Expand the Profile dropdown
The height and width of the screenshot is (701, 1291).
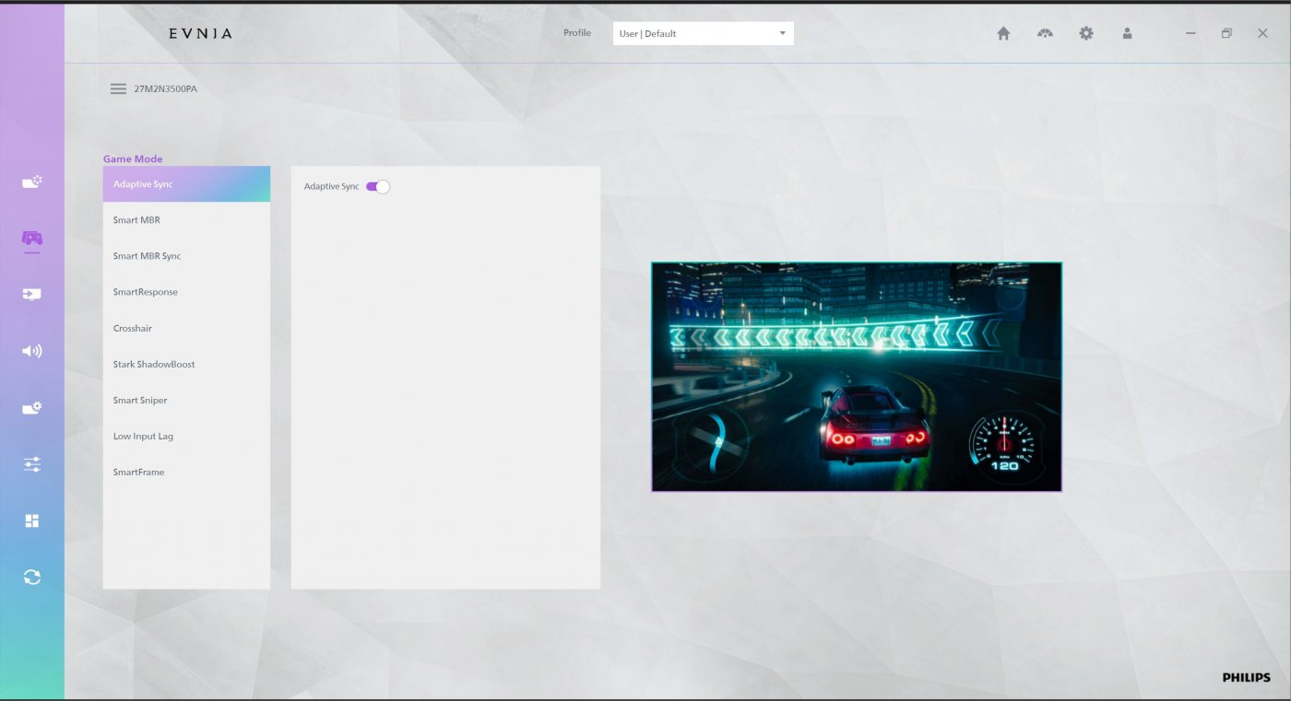click(703, 34)
